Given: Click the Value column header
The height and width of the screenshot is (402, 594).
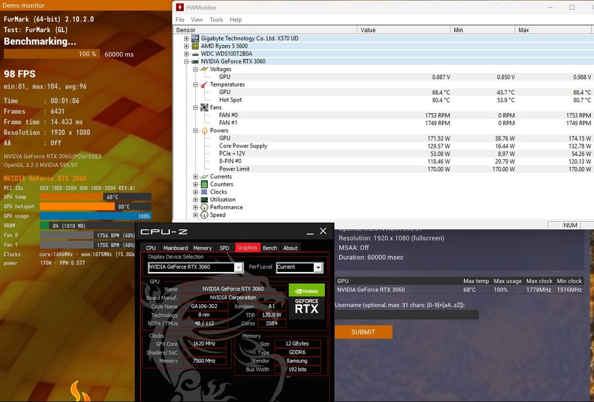Looking at the screenshot, I should pos(403,30).
